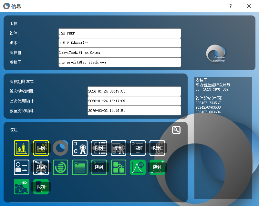The image size is (259, 206).
Task: Click the 信息 app icon in title bar
Action: coord(6,6)
